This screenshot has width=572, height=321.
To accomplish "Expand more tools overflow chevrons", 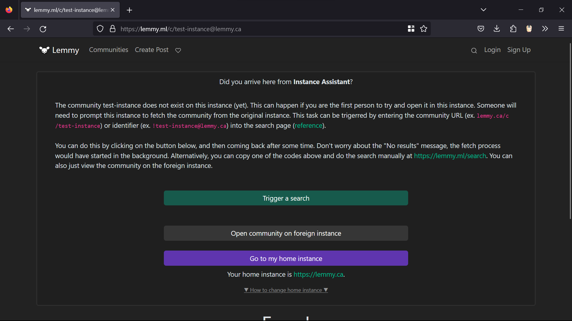I will 545,29.
